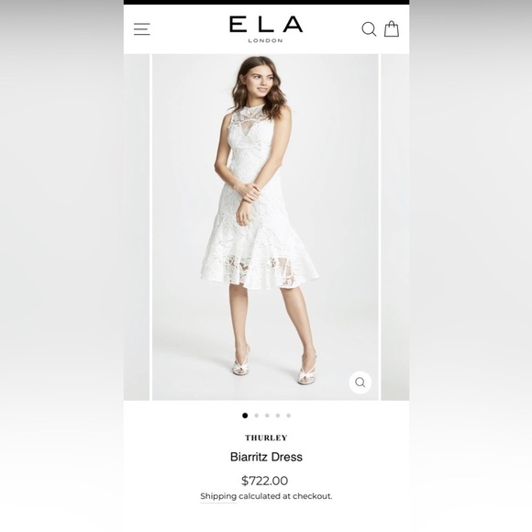Zoom the product image with magnifier button
532x532 pixels.
(360, 382)
